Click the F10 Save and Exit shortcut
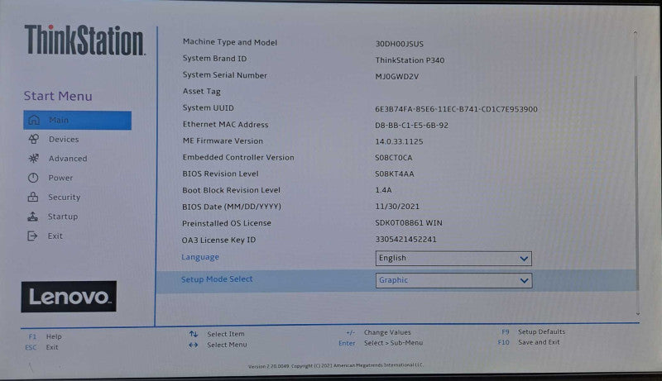 [529, 342]
